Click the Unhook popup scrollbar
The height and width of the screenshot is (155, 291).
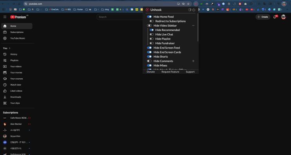[198, 27]
